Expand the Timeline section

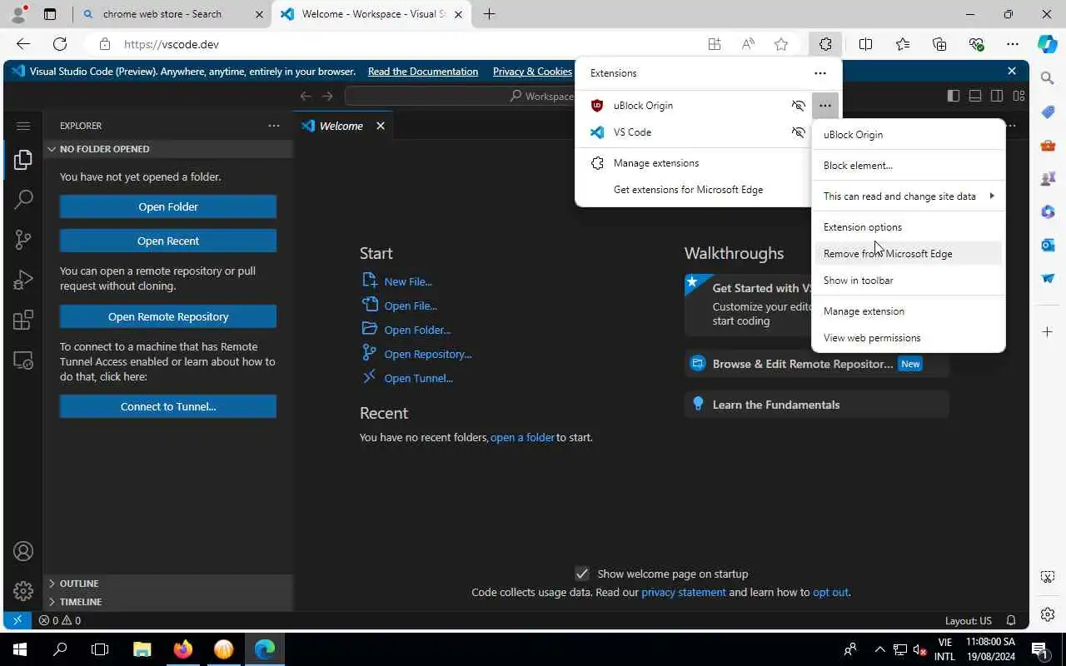coord(168,602)
